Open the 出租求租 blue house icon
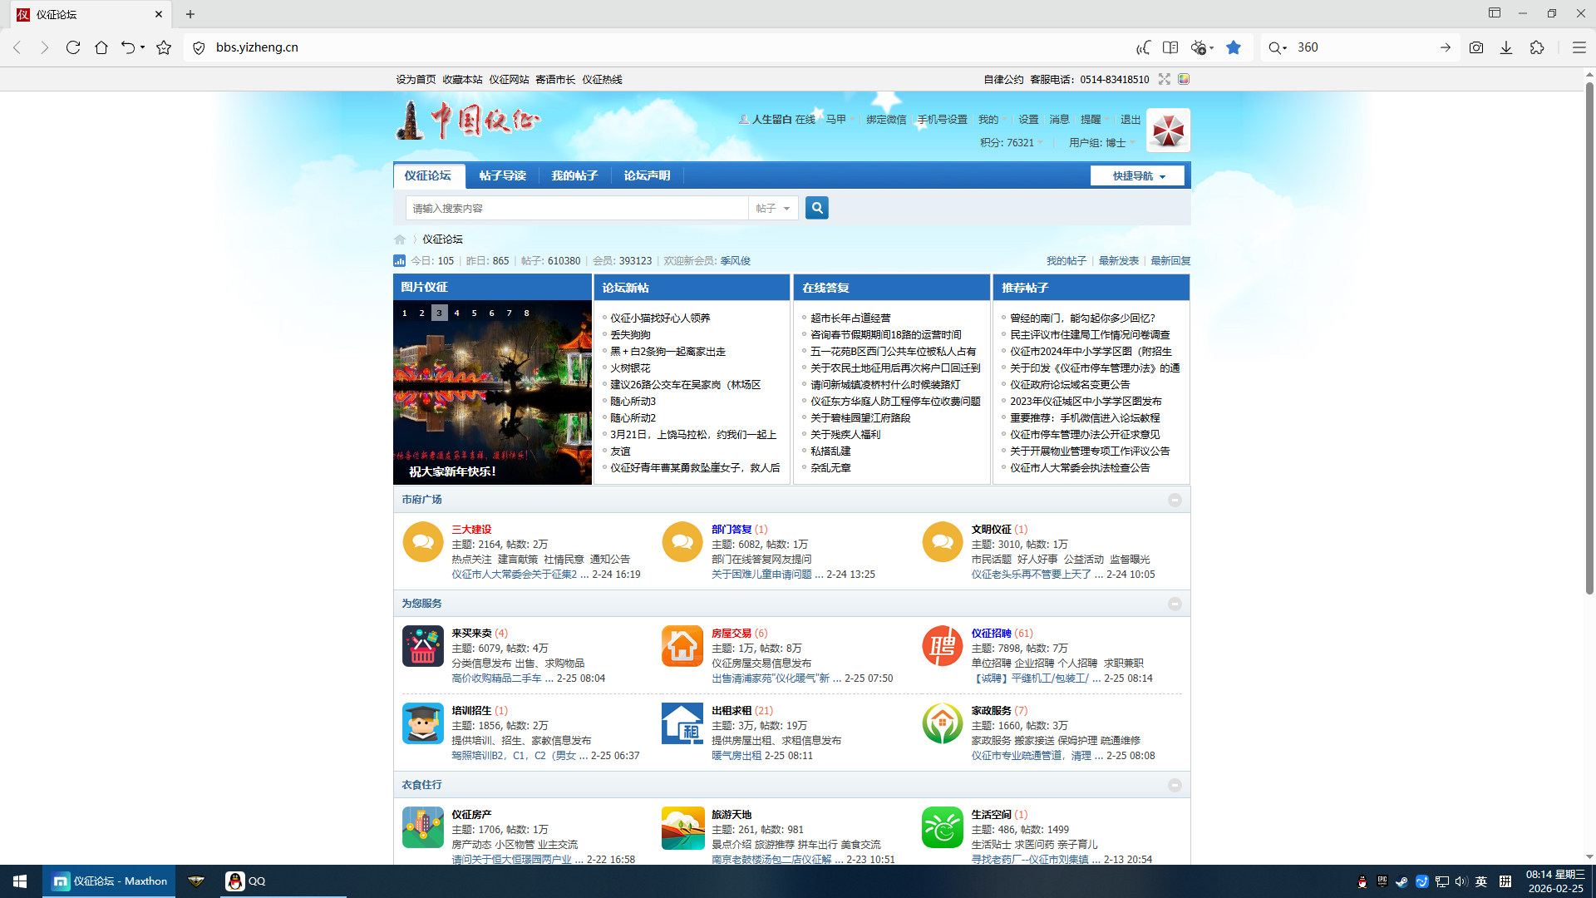 [682, 723]
